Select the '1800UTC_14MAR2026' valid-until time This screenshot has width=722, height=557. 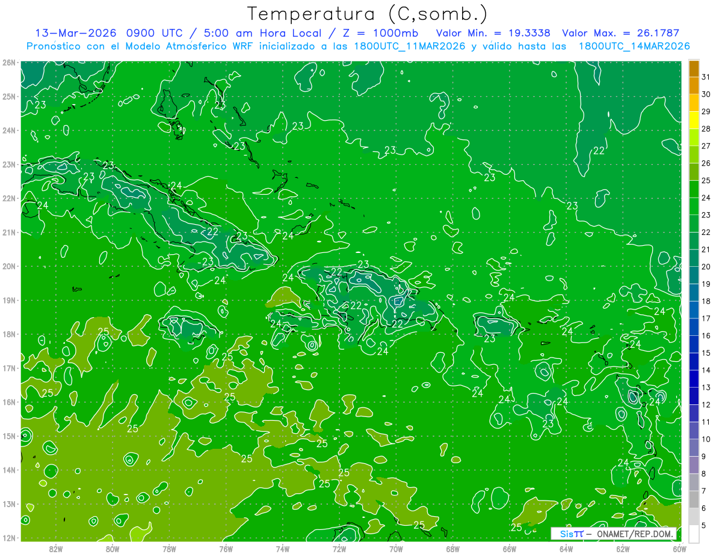coord(634,46)
